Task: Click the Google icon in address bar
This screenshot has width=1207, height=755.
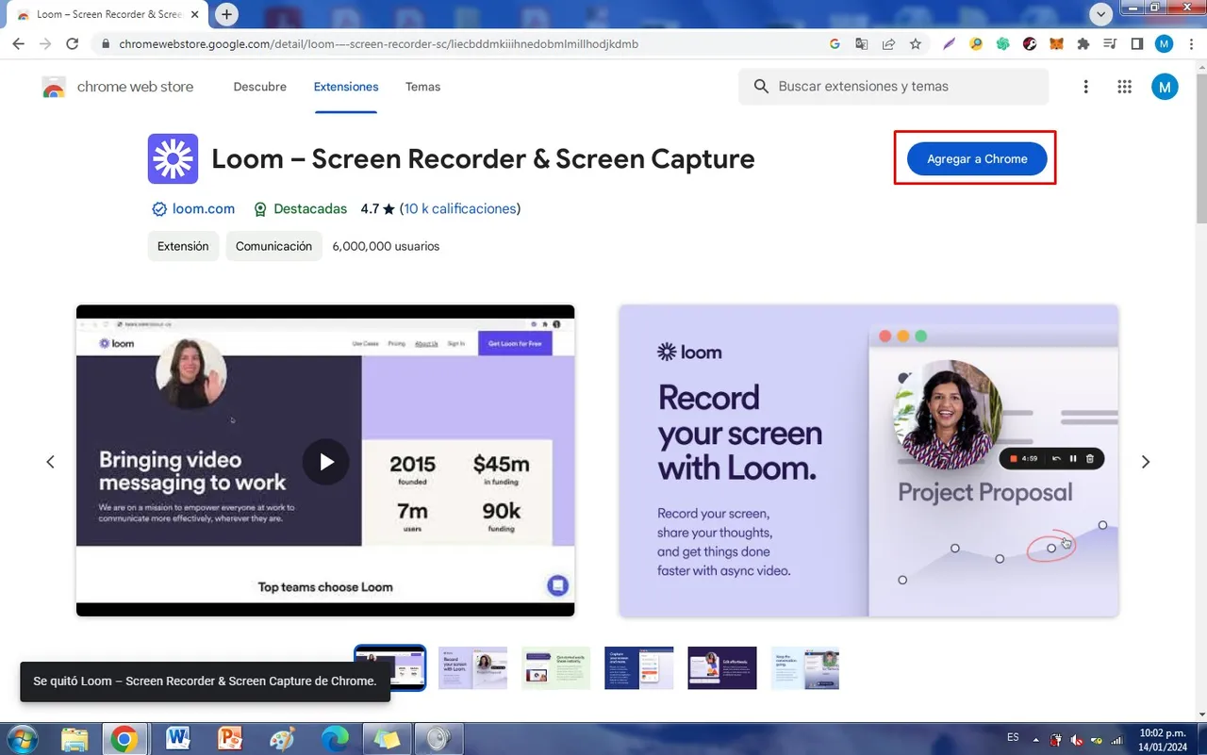Action: point(835,43)
